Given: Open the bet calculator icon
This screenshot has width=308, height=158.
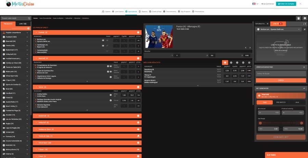Looking at the screenshot, I should tap(298, 18).
